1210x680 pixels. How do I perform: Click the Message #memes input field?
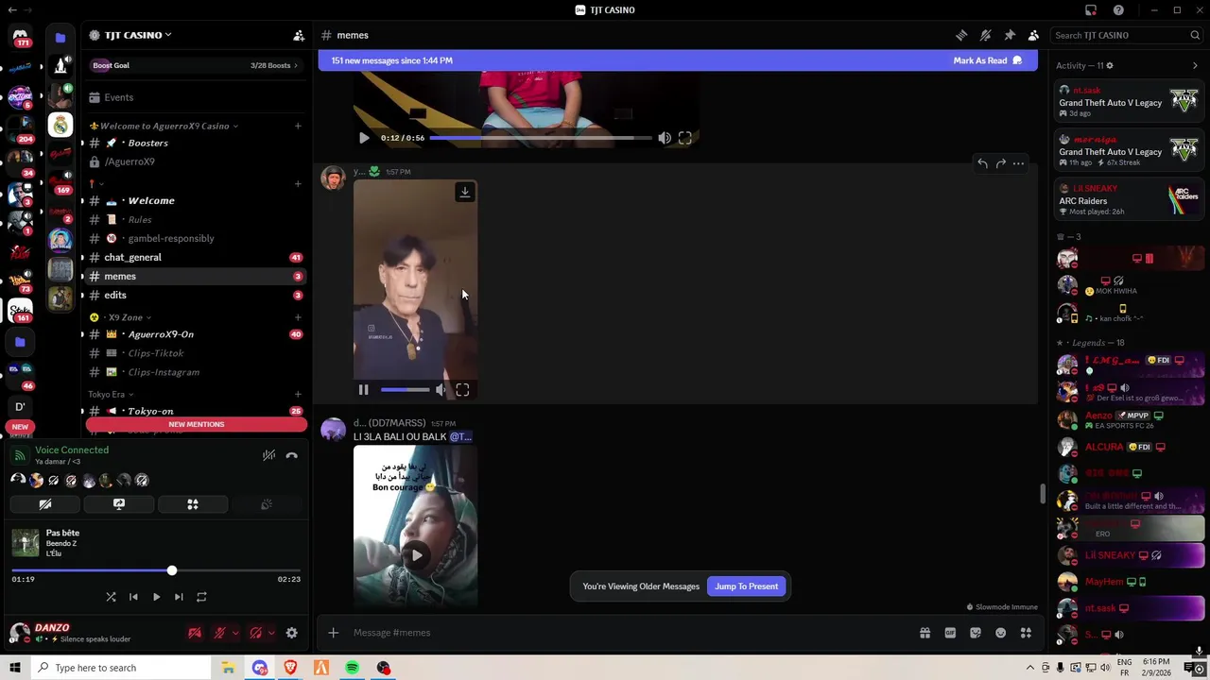point(629,633)
